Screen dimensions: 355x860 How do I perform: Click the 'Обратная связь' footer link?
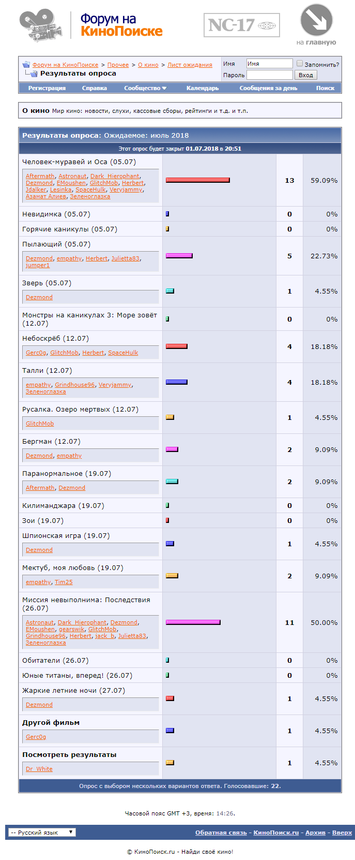221,833
